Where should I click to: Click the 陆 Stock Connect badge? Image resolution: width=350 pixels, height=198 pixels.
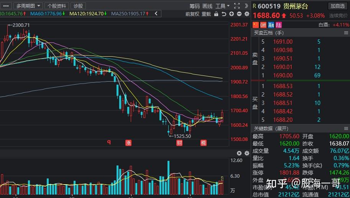[278, 25]
